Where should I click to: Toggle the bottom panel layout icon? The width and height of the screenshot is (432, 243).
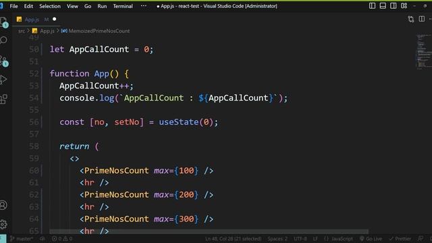point(383,6)
